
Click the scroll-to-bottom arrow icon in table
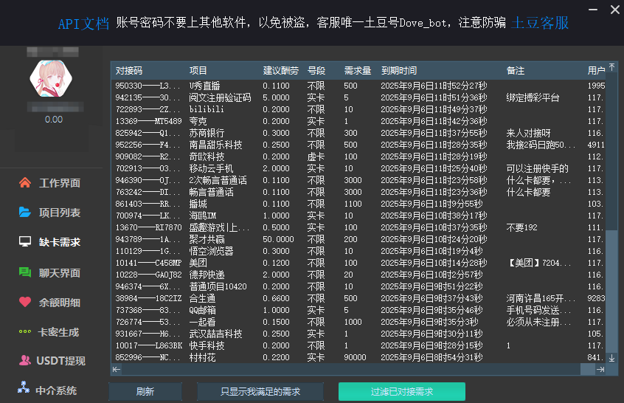coord(612,358)
